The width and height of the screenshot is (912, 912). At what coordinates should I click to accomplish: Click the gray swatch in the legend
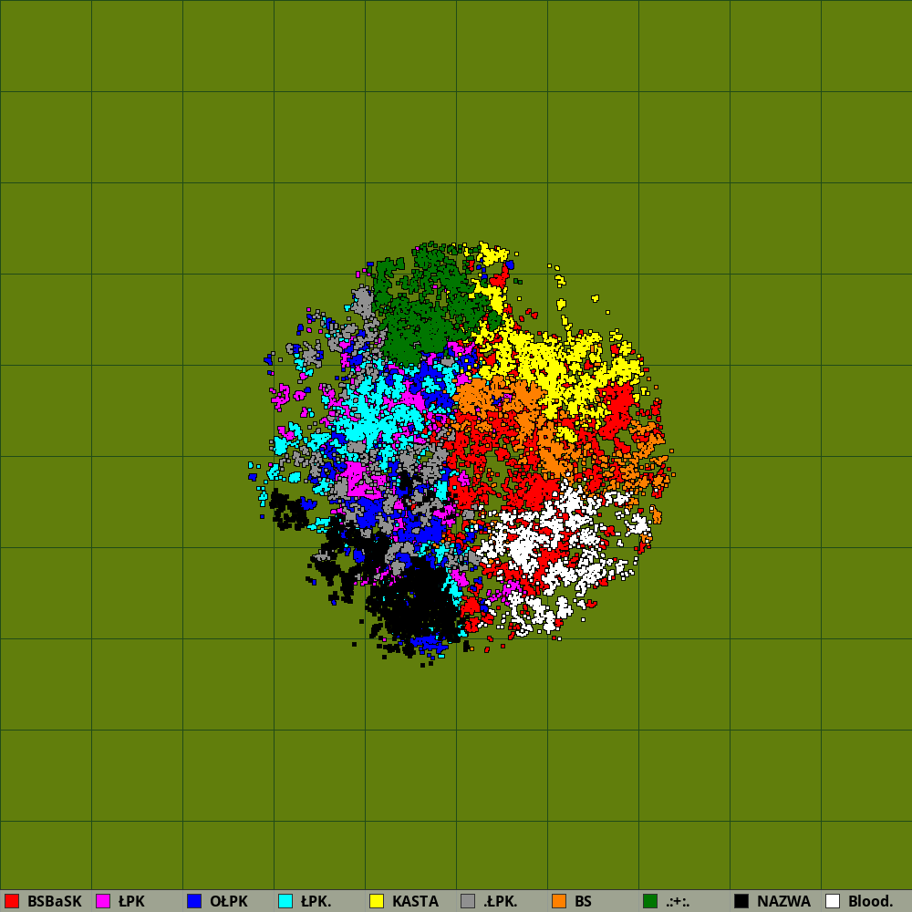coord(468,901)
